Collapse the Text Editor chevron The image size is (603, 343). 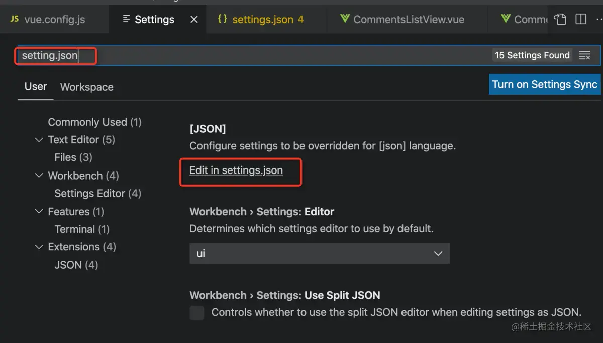point(39,140)
